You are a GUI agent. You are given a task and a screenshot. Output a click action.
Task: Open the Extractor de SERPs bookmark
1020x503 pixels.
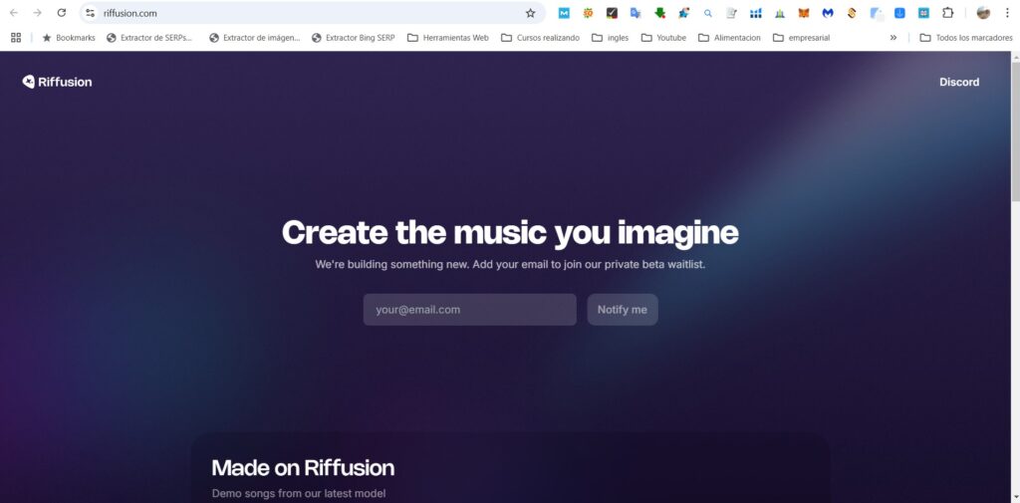[x=149, y=38]
